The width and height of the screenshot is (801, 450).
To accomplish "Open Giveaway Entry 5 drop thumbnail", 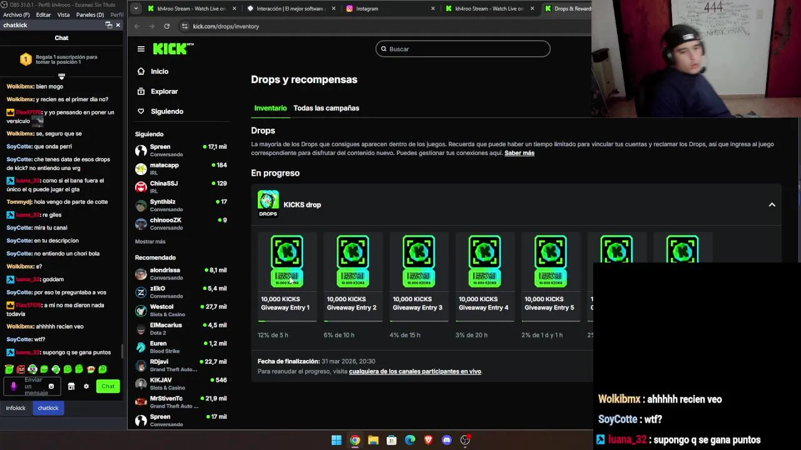I will pos(551,261).
